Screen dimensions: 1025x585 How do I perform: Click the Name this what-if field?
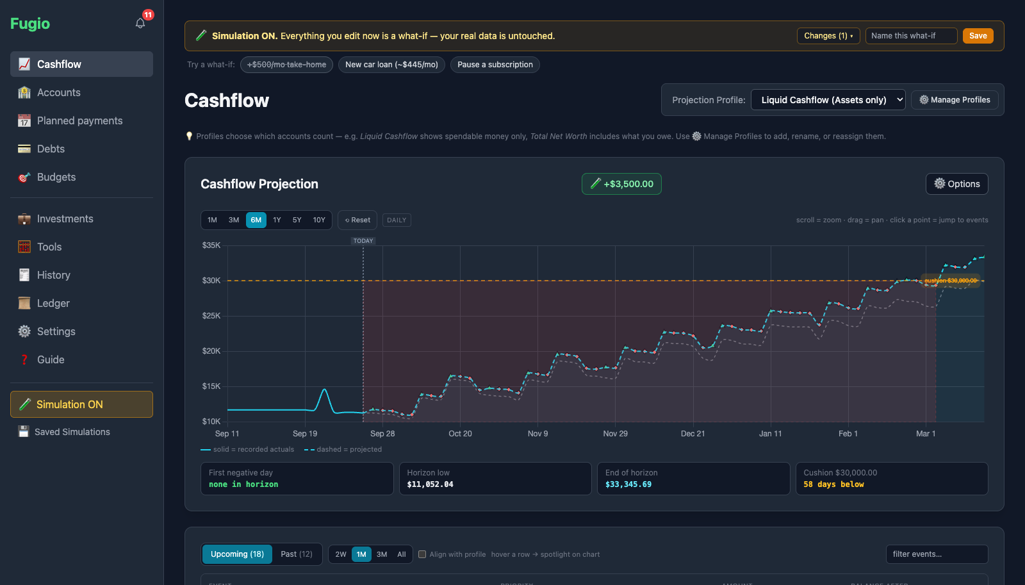pyautogui.click(x=911, y=36)
